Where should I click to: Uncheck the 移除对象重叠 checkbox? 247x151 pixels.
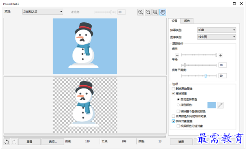click(174, 121)
